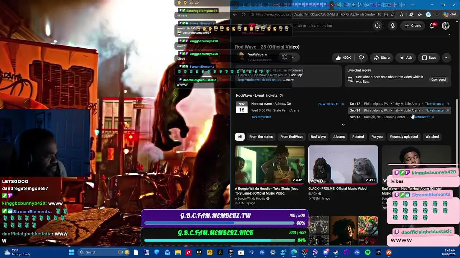Viewport: 460px width, 258px height.
Task: Open the live chat replay panel
Action: pyautogui.click(x=438, y=80)
